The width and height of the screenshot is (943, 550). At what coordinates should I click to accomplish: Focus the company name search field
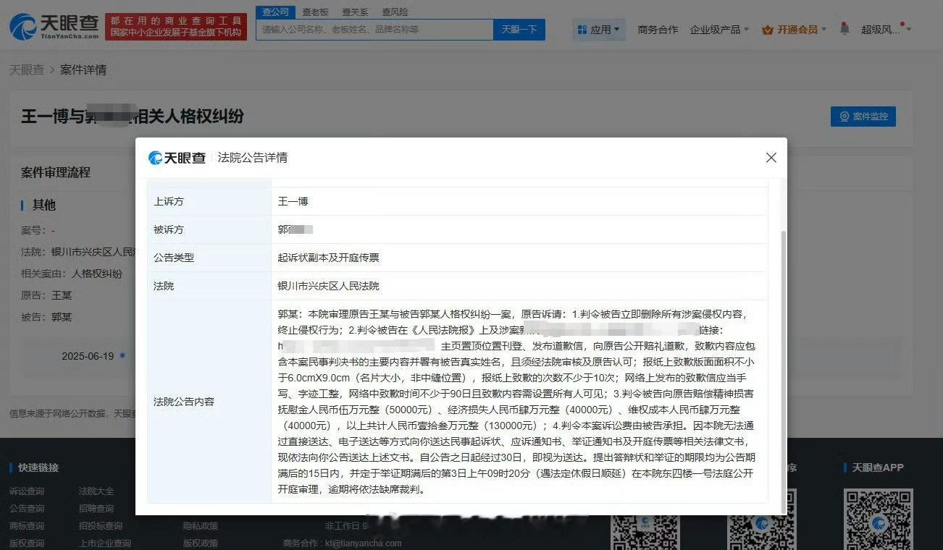click(x=374, y=30)
